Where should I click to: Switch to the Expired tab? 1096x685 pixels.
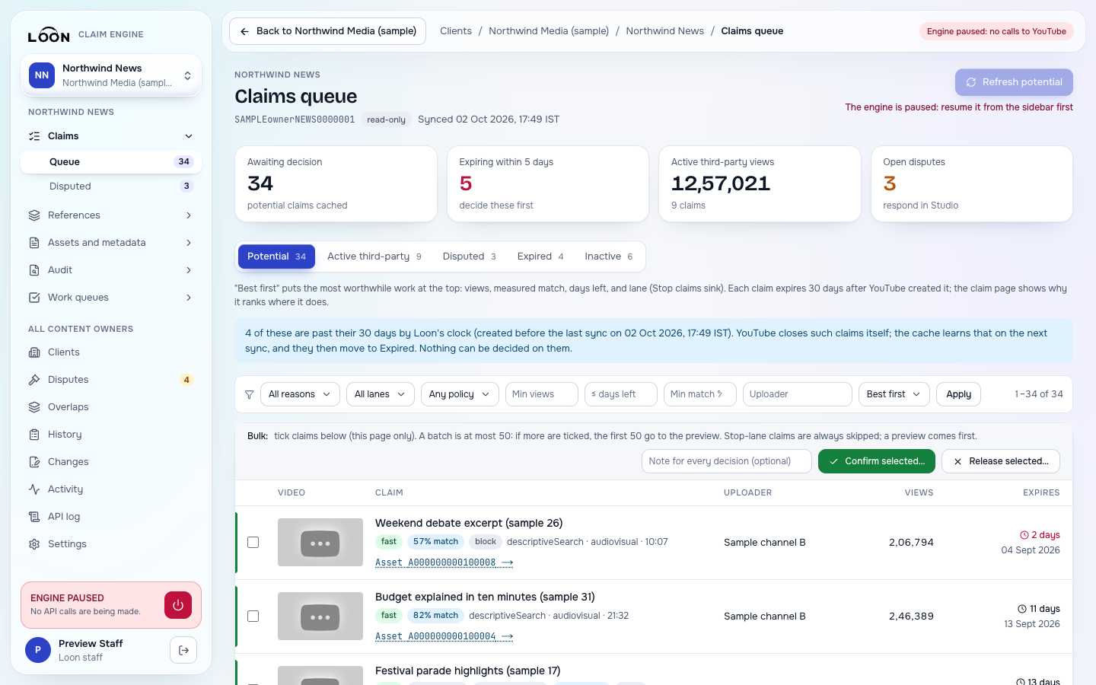coord(540,256)
